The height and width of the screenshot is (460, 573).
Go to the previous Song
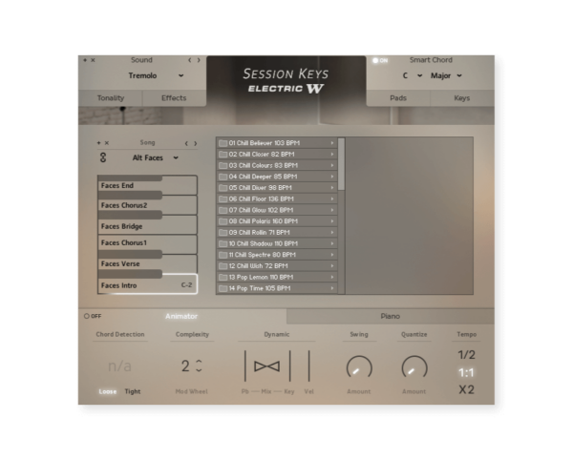(x=186, y=143)
